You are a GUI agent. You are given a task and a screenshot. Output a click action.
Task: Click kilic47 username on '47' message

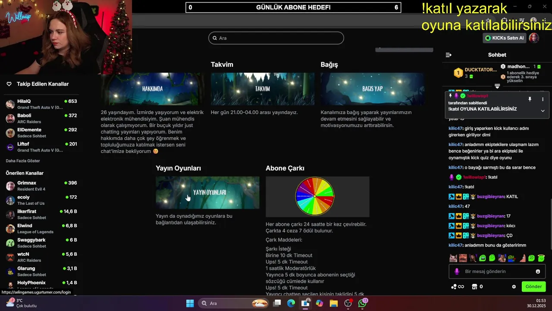point(455,206)
